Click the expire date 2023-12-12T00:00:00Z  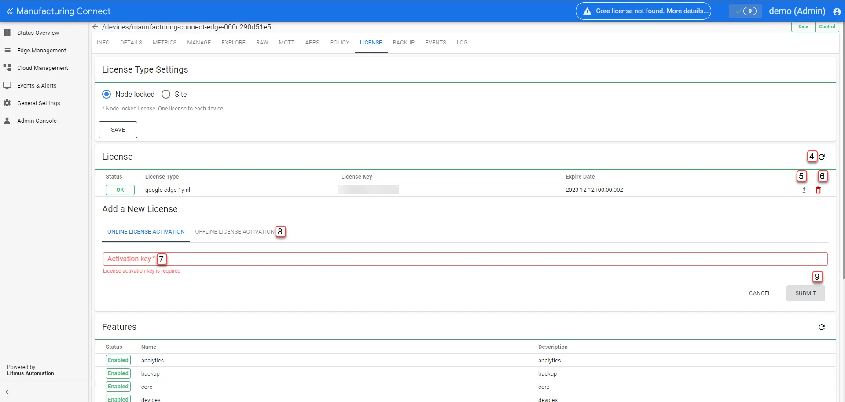click(x=594, y=190)
